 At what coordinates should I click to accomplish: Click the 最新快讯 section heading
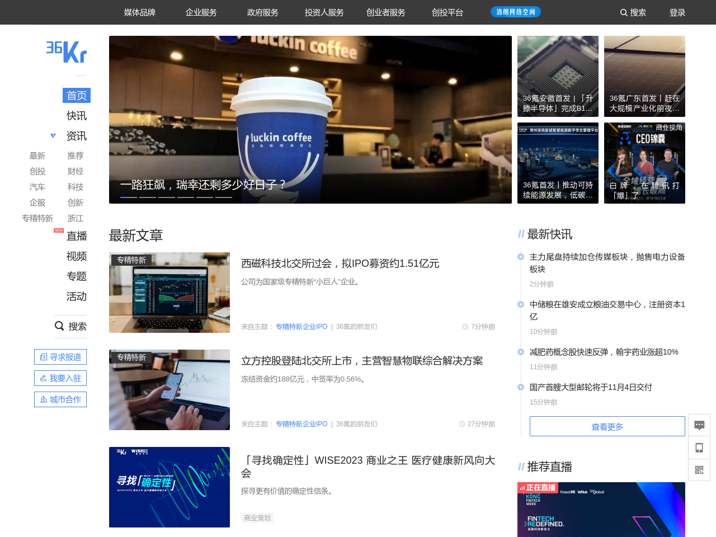[x=549, y=234]
